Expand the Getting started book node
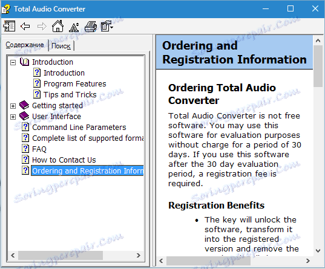 (13, 106)
